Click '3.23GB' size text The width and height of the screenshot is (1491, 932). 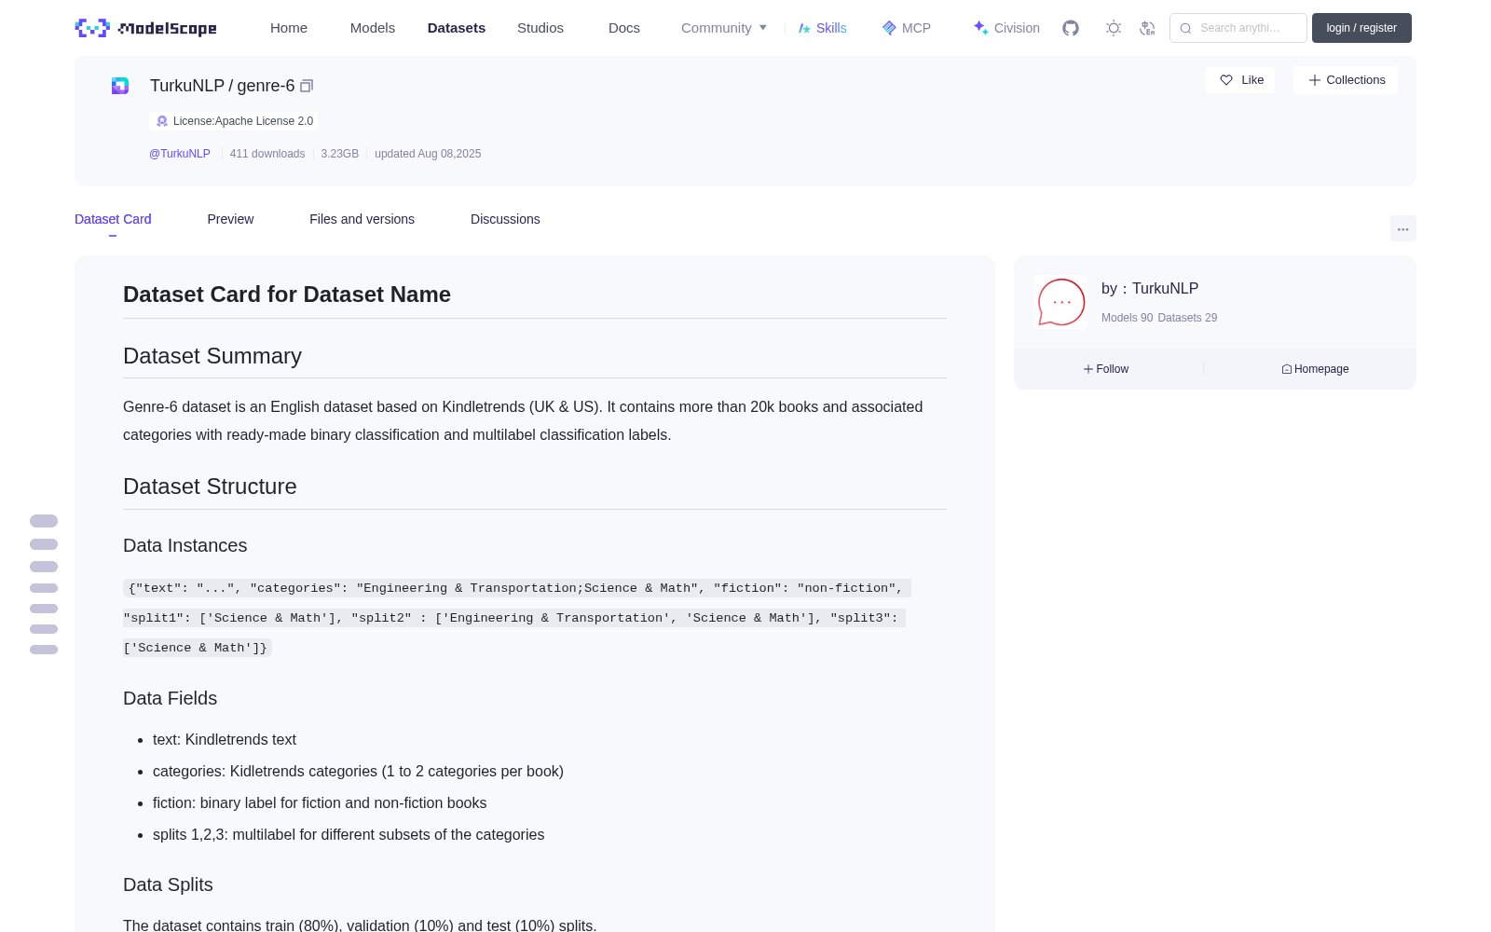coord(340,154)
